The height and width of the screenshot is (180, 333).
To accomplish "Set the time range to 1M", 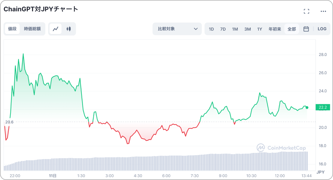I will pyautogui.click(x=235, y=29).
